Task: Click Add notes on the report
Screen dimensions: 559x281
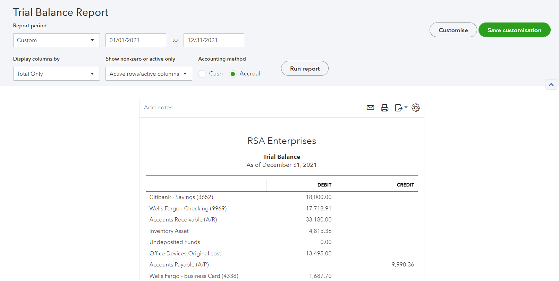Action: tap(158, 108)
